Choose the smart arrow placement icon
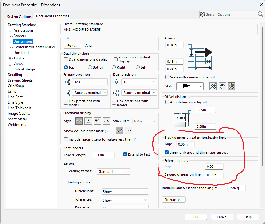The image size is (265, 224). point(232,86)
